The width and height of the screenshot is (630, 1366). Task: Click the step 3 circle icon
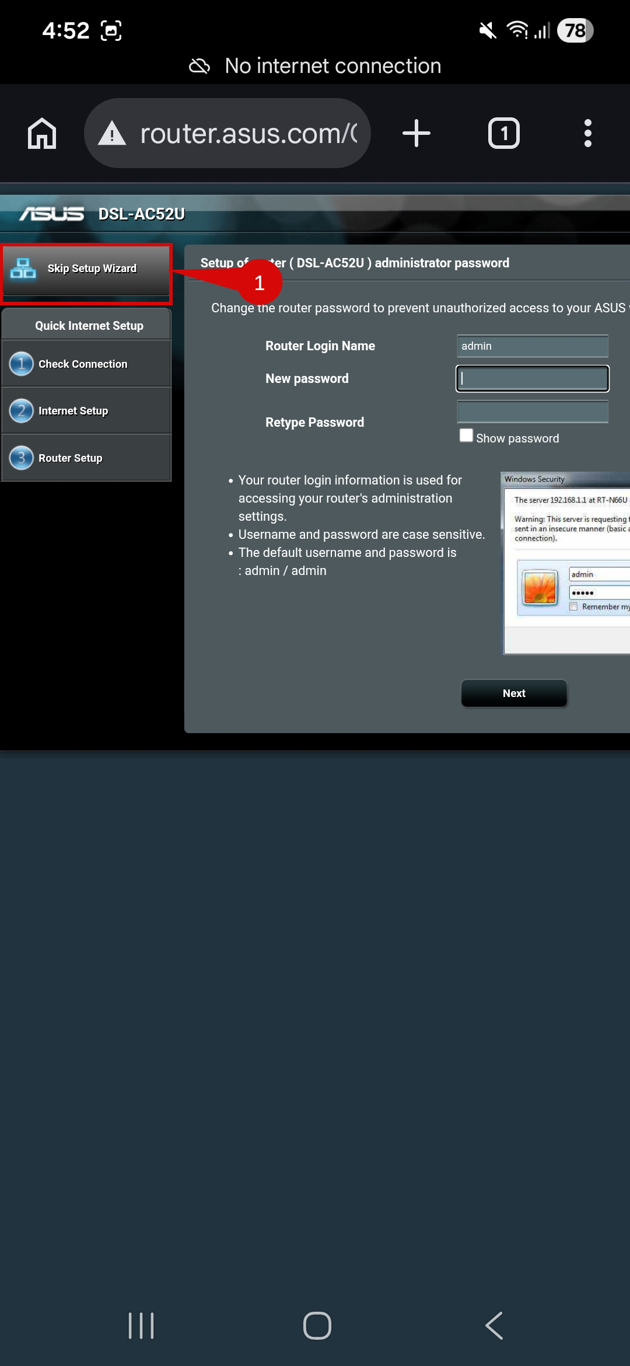(x=22, y=458)
